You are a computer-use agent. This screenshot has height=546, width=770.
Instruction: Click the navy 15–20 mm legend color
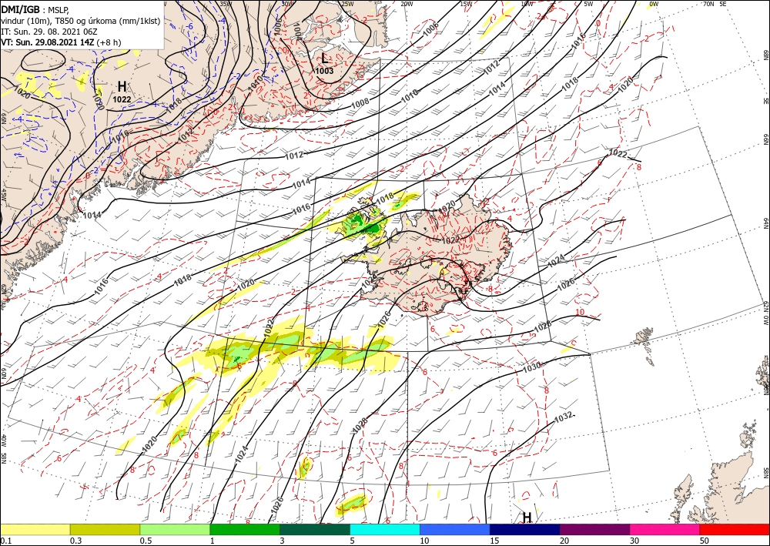(x=525, y=529)
